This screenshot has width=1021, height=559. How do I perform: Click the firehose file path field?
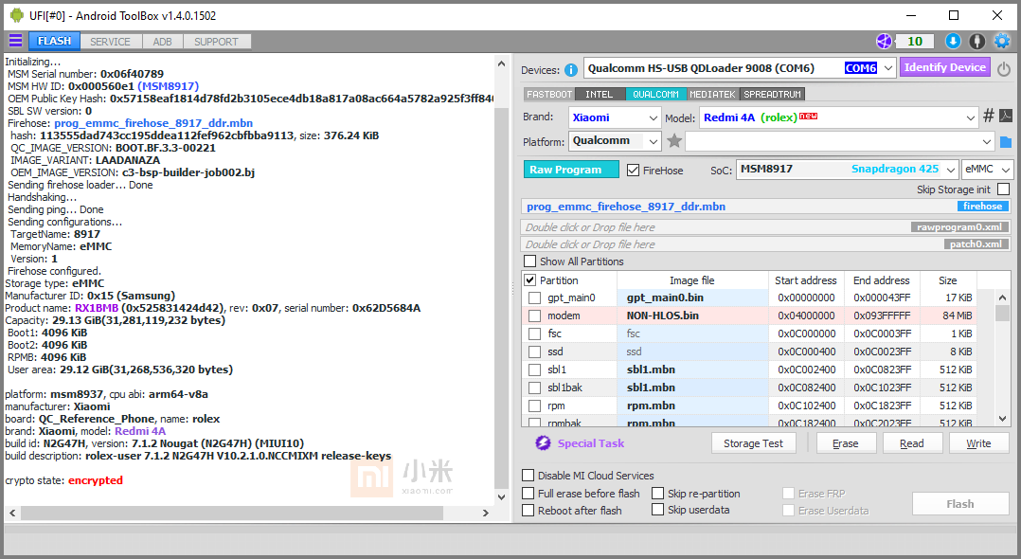pyautogui.click(x=766, y=207)
